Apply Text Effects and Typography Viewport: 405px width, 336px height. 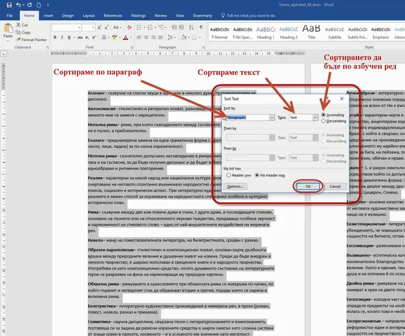(104, 37)
